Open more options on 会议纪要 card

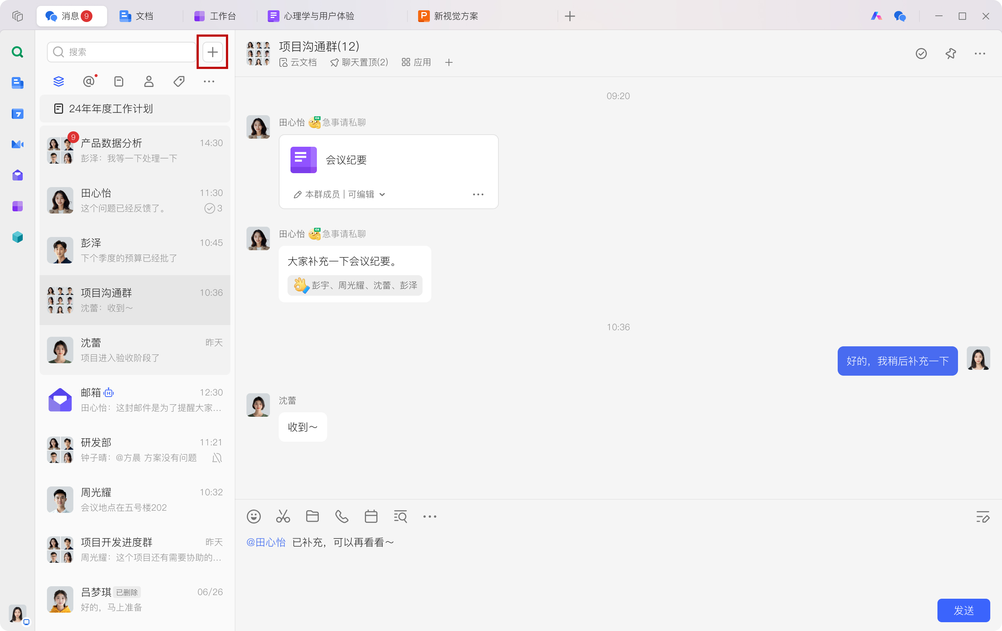coord(478,194)
